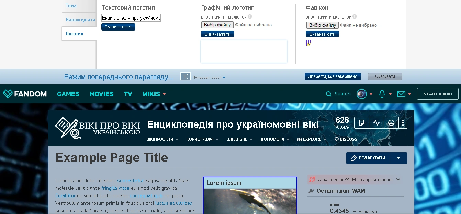The image size is (461, 214).
Task: Follow the Curabitur link
Action: [x=65, y=195]
